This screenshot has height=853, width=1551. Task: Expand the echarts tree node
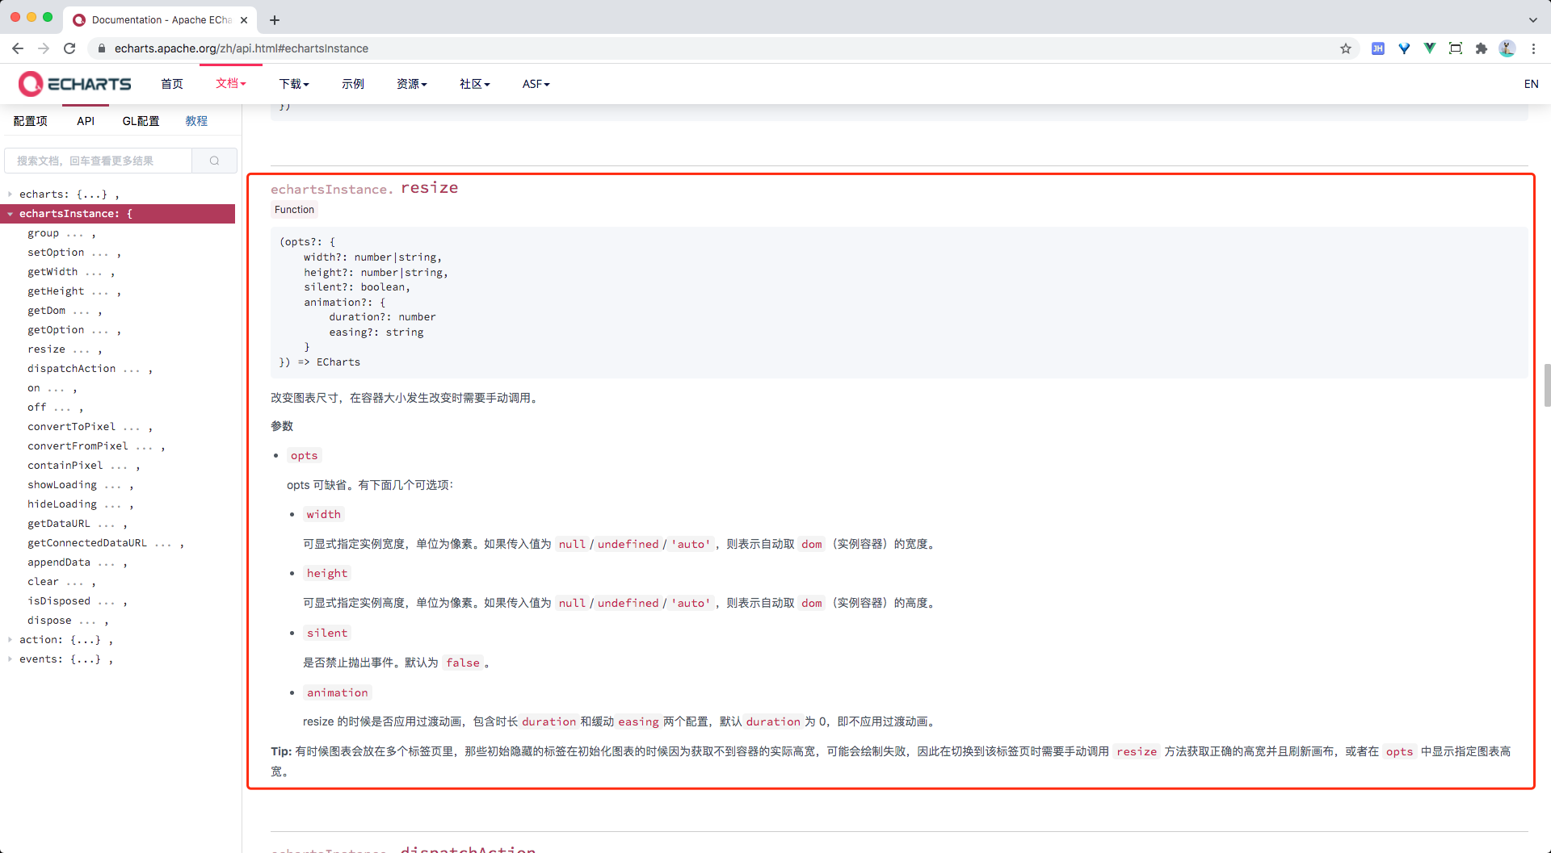pyautogui.click(x=10, y=194)
